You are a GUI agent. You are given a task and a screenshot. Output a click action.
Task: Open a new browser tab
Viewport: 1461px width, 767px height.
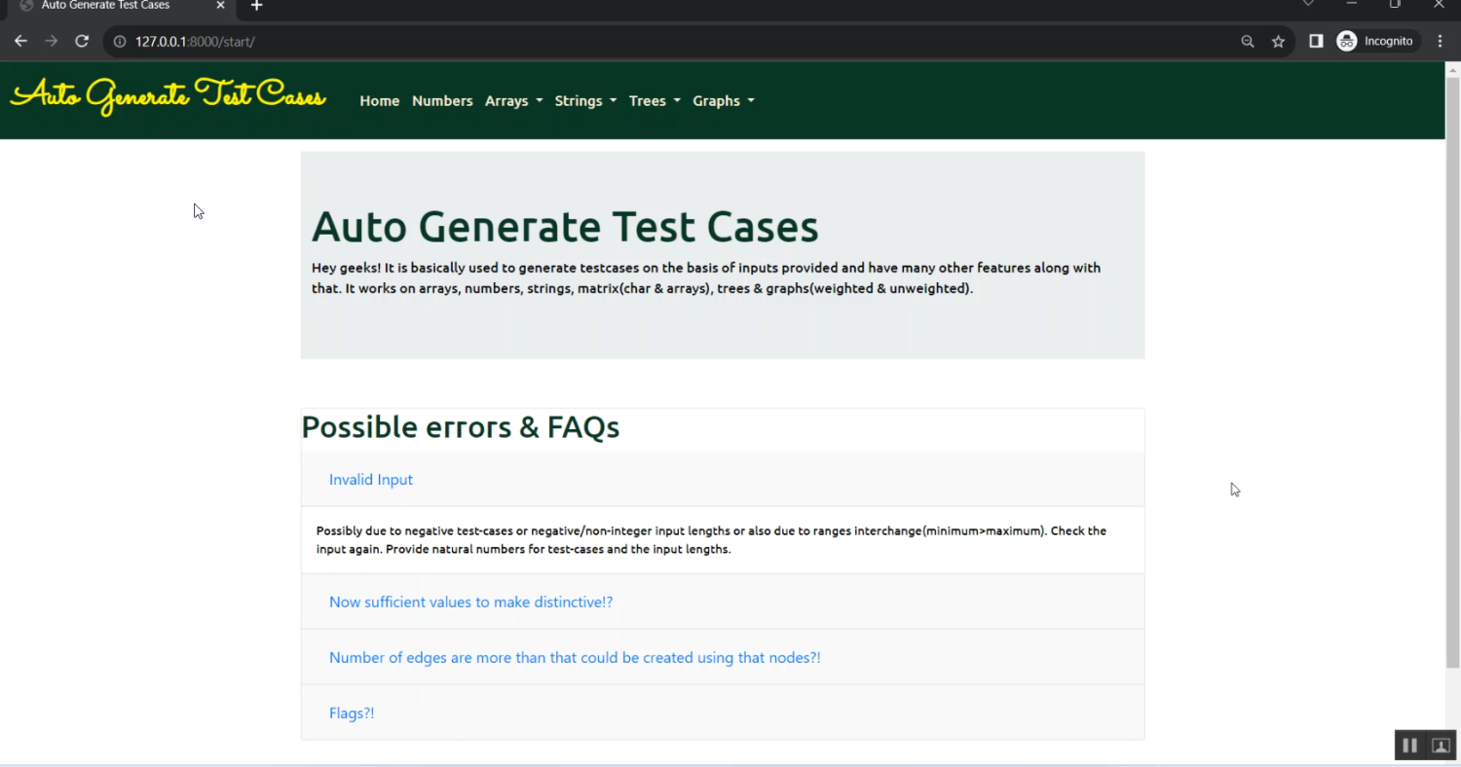pyautogui.click(x=256, y=6)
